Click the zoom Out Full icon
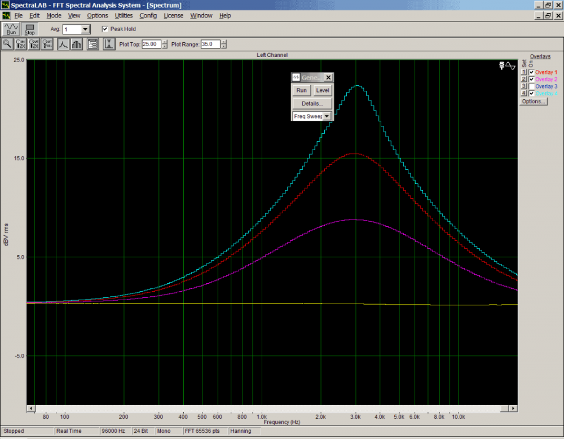The width and height of the screenshot is (564, 439). click(47, 44)
